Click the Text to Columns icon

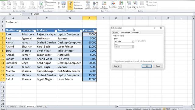pos(88,5)
